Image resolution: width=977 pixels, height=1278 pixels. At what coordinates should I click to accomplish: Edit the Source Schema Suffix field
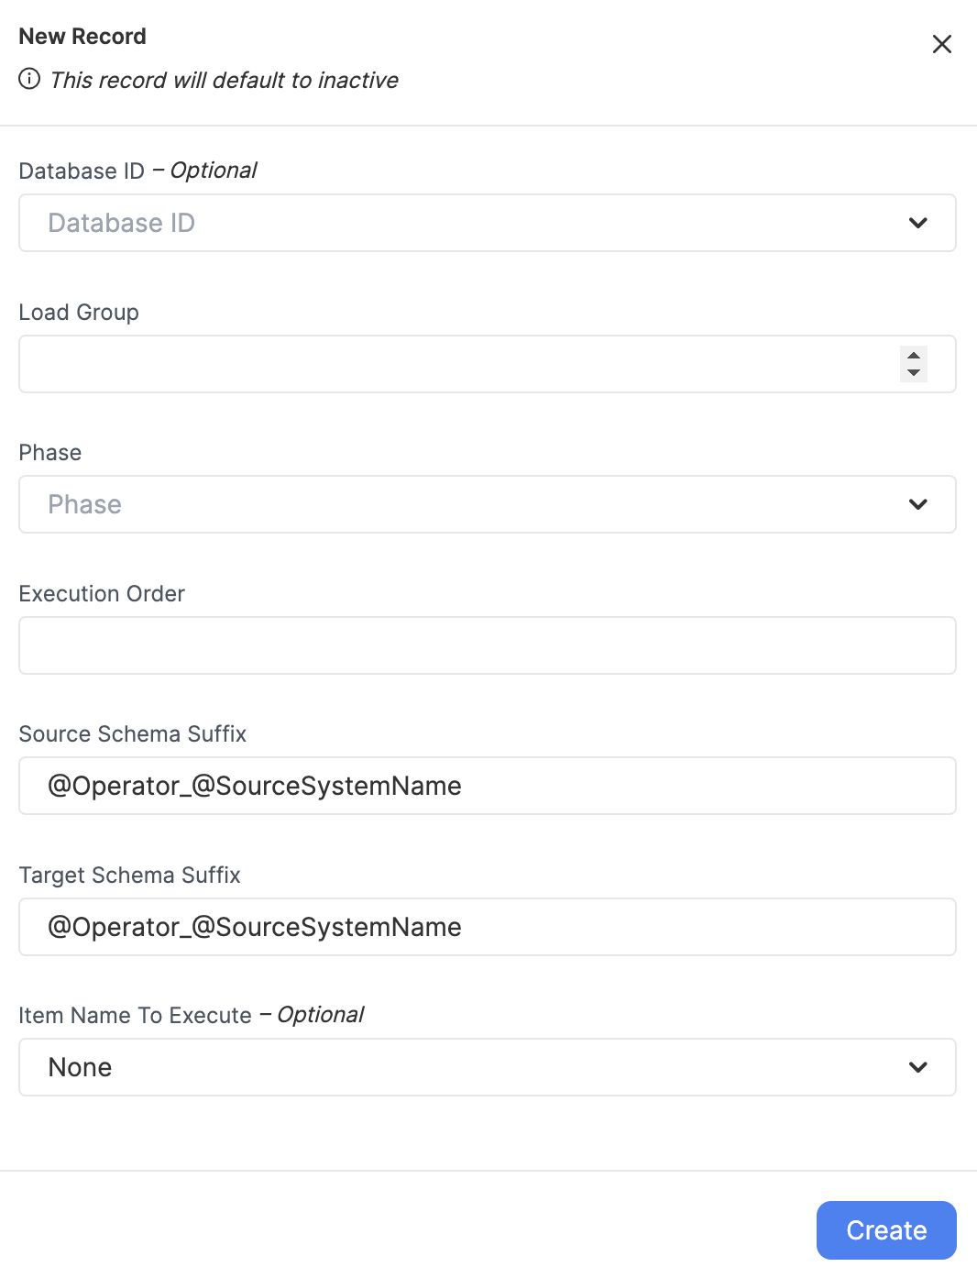488,786
